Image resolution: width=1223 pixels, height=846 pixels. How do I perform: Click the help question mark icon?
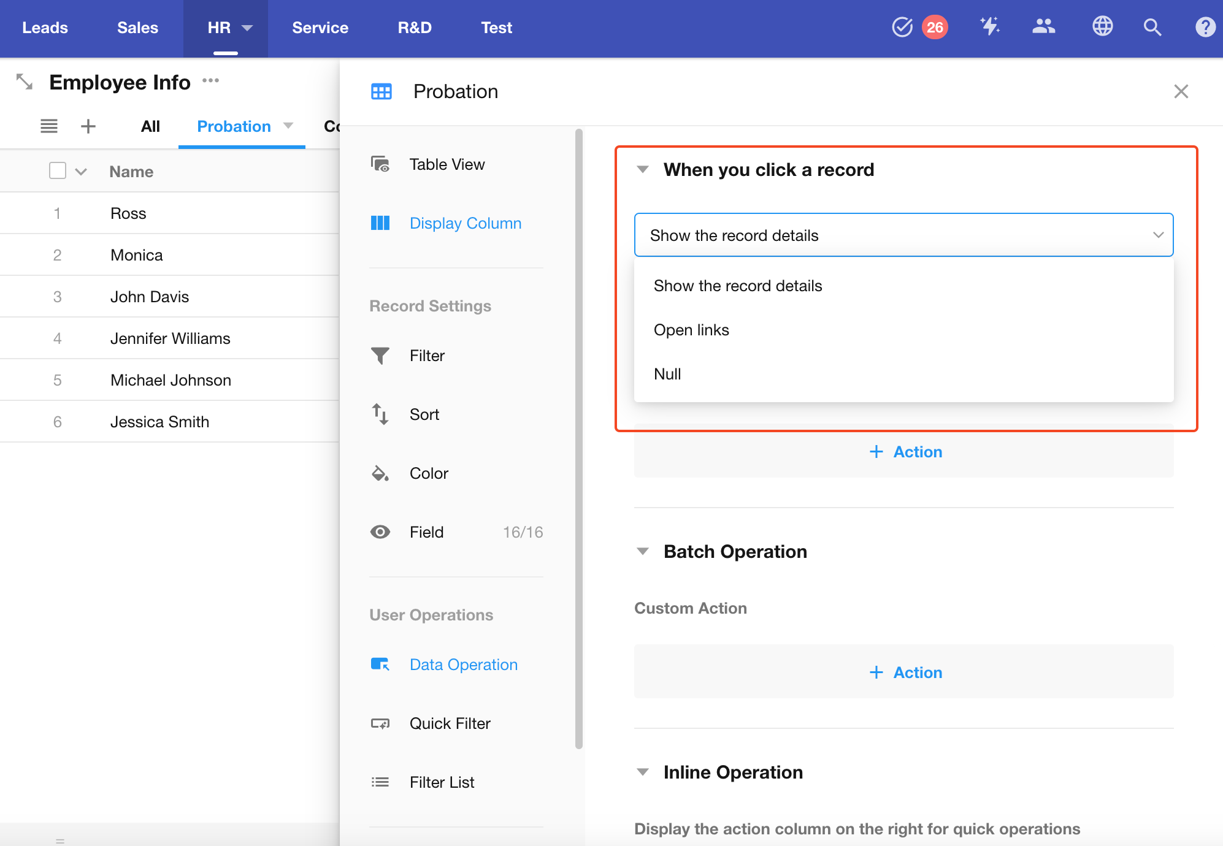coord(1205,27)
